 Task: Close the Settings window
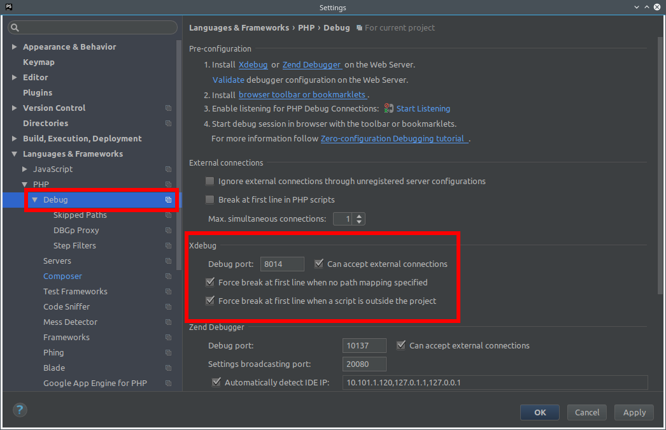pyautogui.click(x=656, y=7)
